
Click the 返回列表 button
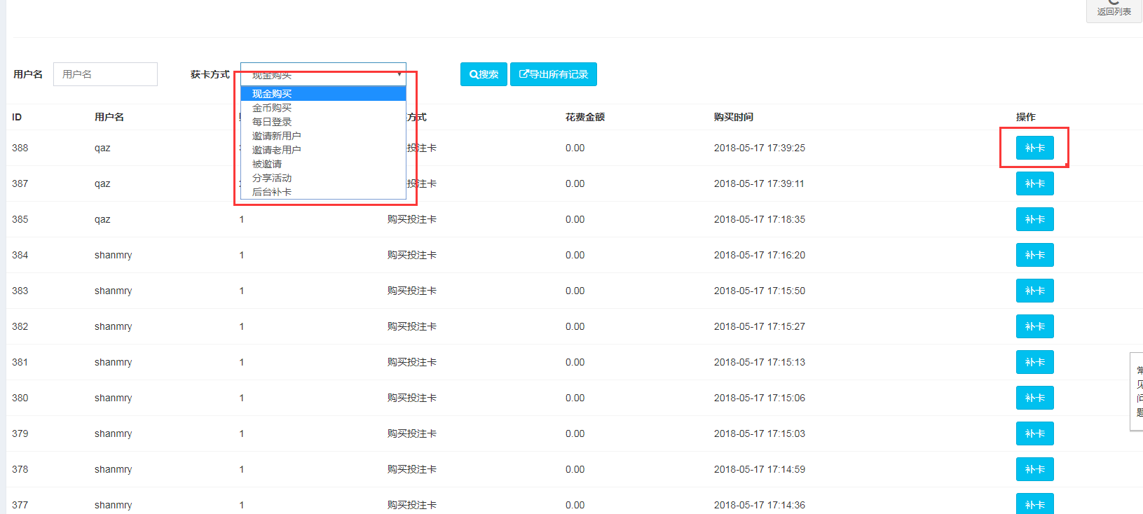pyautogui.click(x=1114, y=10)
